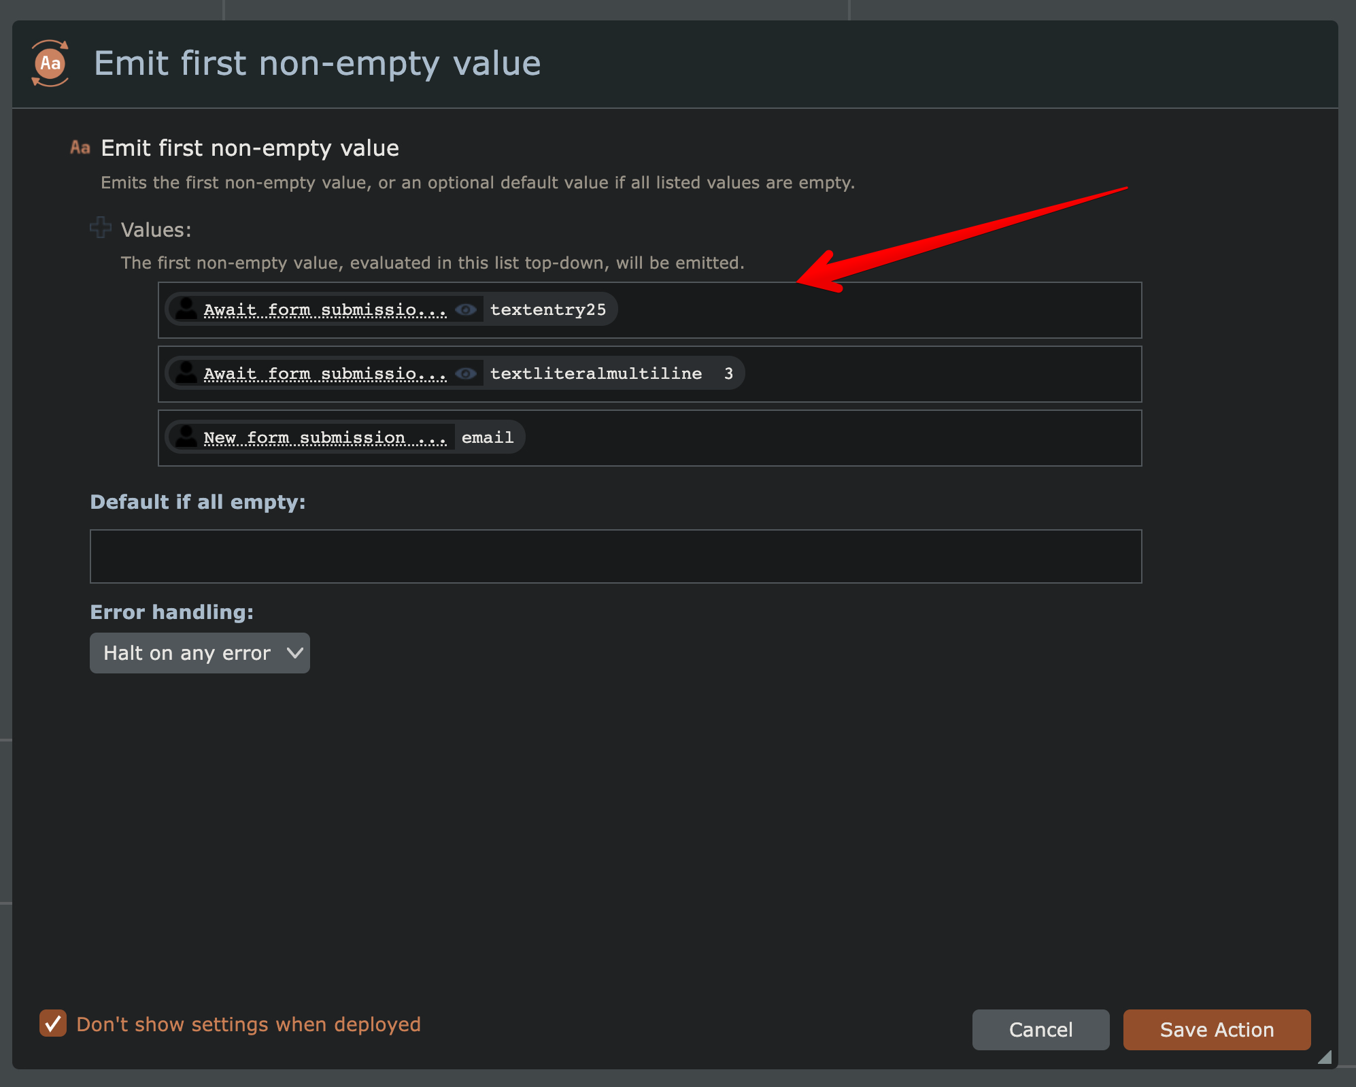Open the first "Await form submissio..." link

(x=325, y=310)
